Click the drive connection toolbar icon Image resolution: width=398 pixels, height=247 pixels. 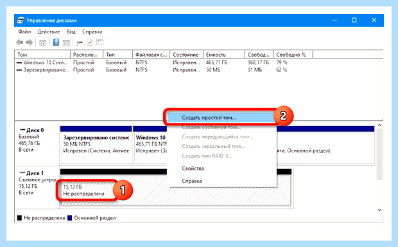coord(80,42)
